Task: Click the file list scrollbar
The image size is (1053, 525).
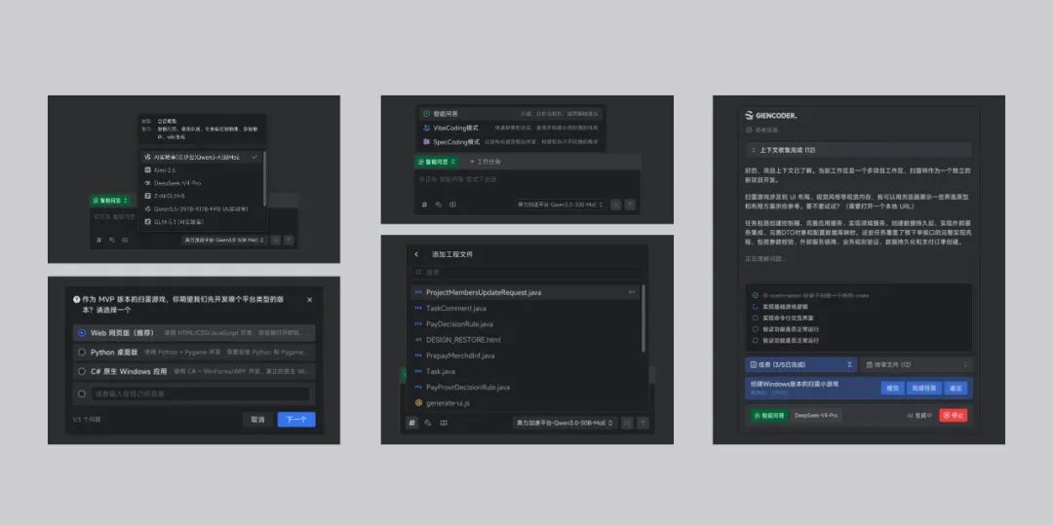Action: (x=643, y=319)
